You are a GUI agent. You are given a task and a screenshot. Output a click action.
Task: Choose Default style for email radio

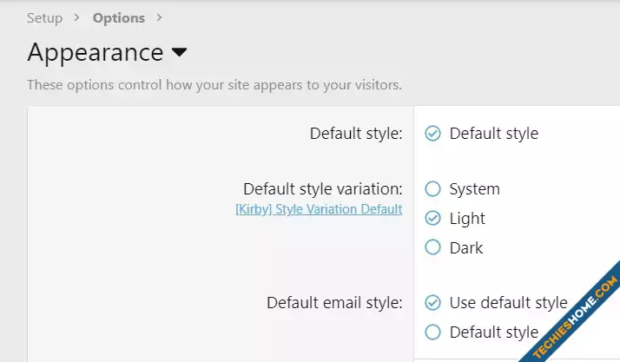(x=432, y=332)
